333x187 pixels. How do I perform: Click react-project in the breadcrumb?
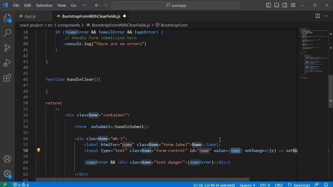(x=31, y=25)
